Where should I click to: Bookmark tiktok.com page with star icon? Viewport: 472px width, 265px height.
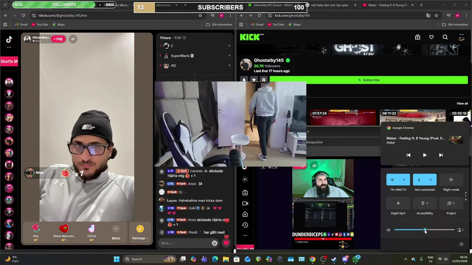point(200,15)
